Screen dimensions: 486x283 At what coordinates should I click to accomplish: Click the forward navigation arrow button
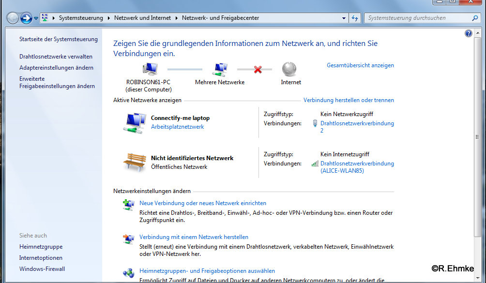[x=26, y=18]
